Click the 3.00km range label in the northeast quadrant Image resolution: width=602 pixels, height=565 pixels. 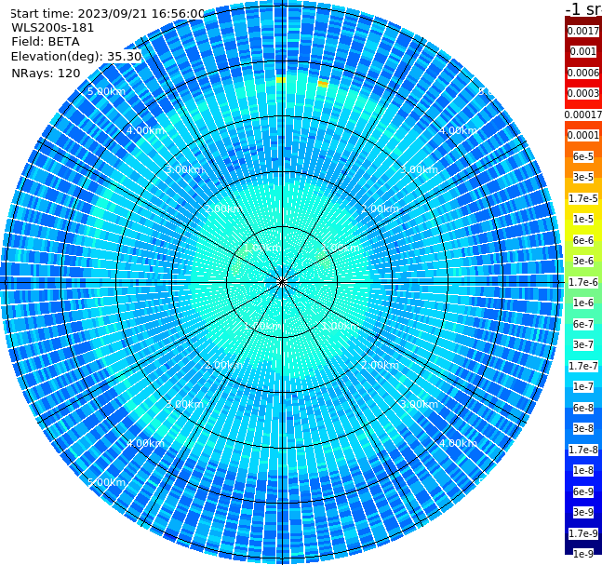point(419,169)
